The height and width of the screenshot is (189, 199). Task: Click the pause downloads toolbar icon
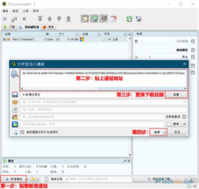[14, 19]
